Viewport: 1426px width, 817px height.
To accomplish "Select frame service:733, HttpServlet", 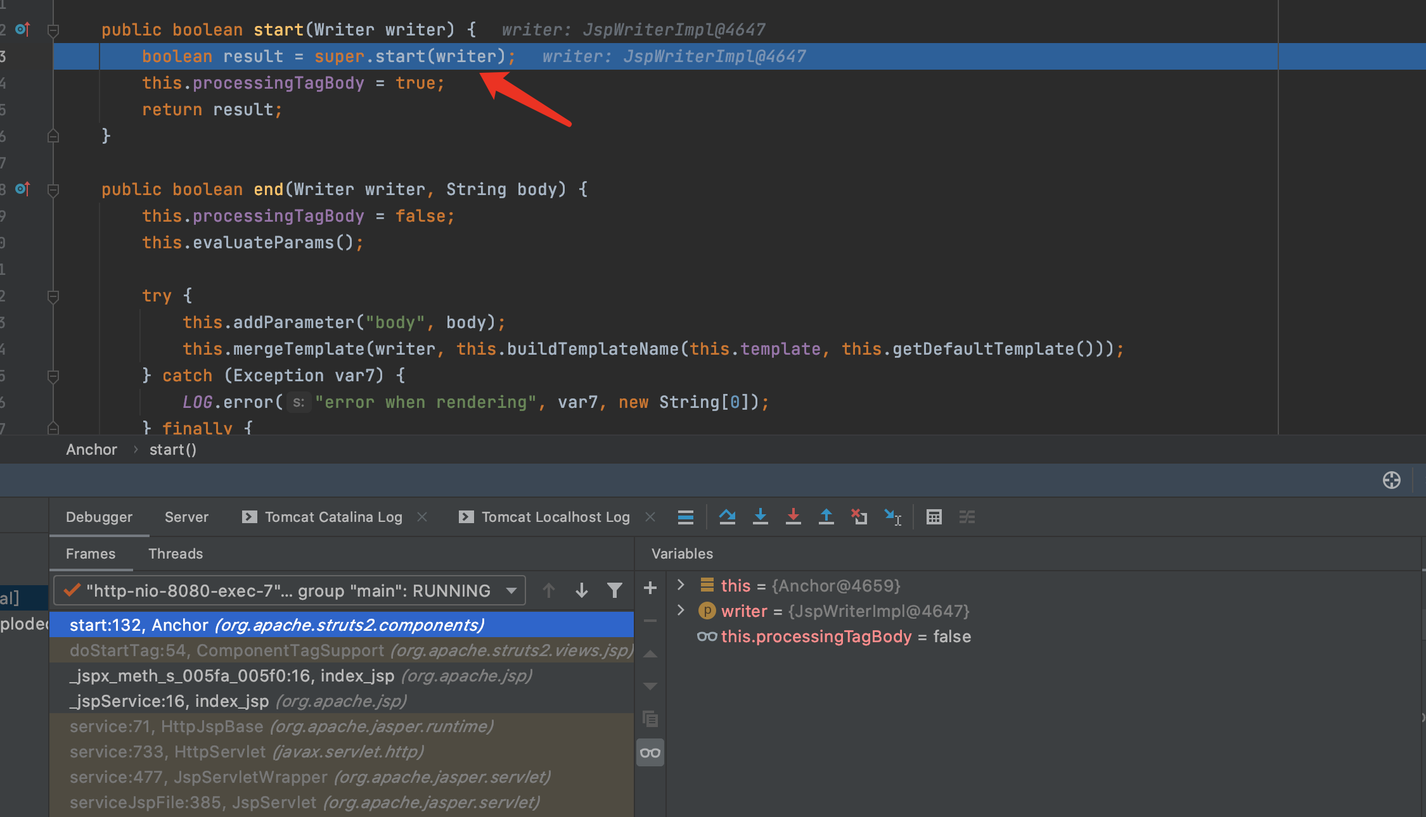I will [x=342, y=752].
